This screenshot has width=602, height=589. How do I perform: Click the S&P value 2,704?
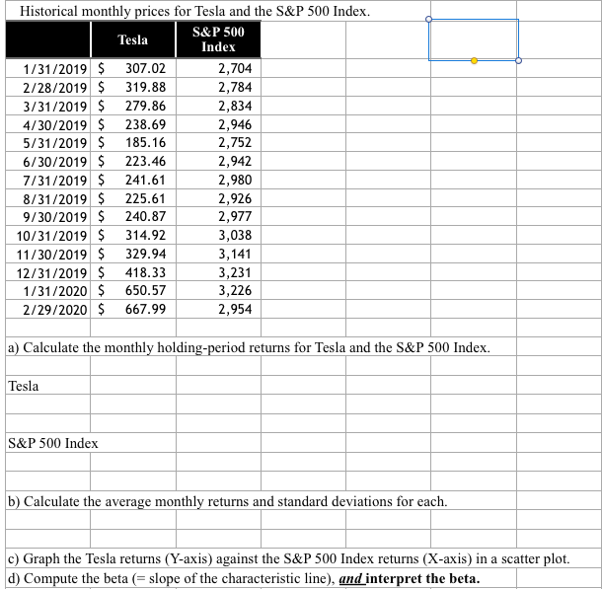(x=218, y=69)
